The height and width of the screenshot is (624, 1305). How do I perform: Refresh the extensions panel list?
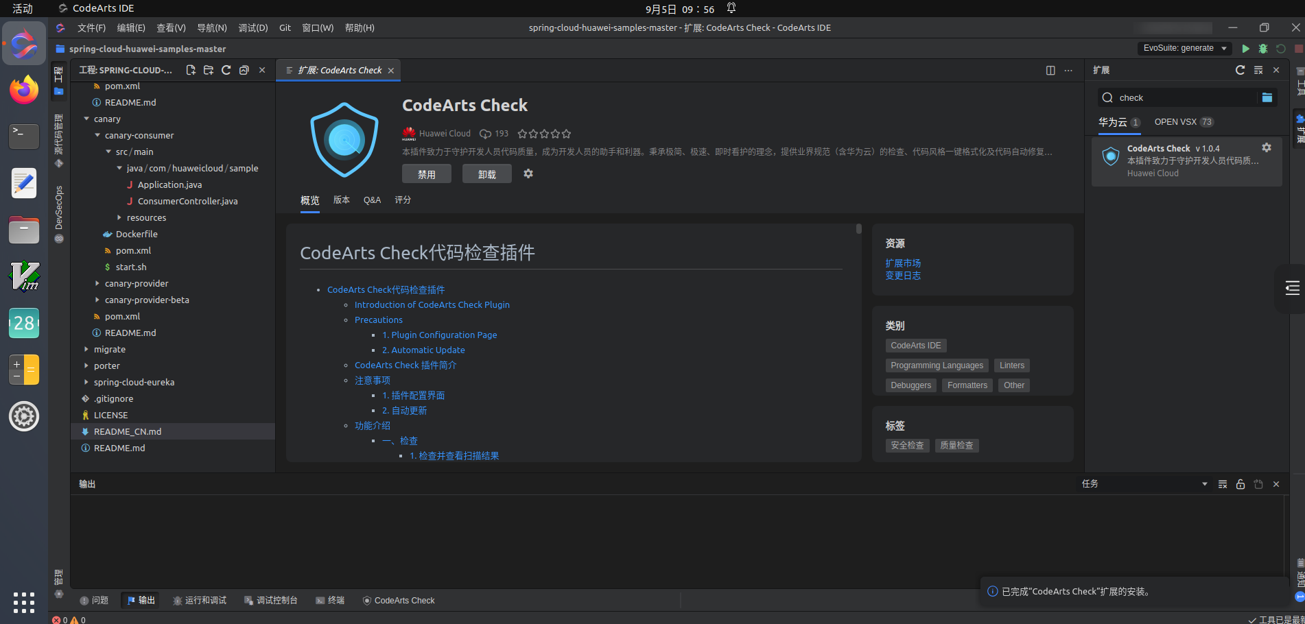point(1241,70)
